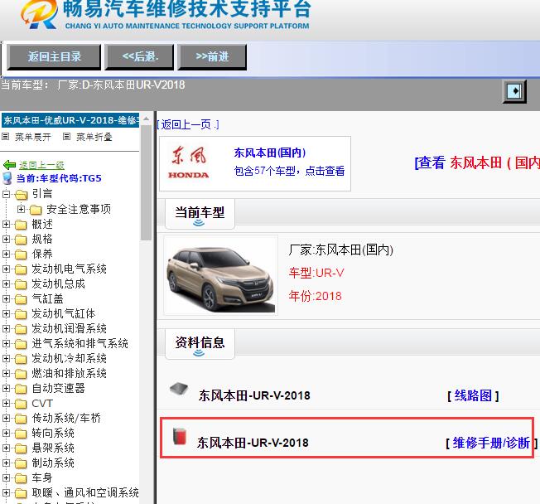Click 菜单展开 expand menu option
The image size is (540, 504).
[33, 138]
